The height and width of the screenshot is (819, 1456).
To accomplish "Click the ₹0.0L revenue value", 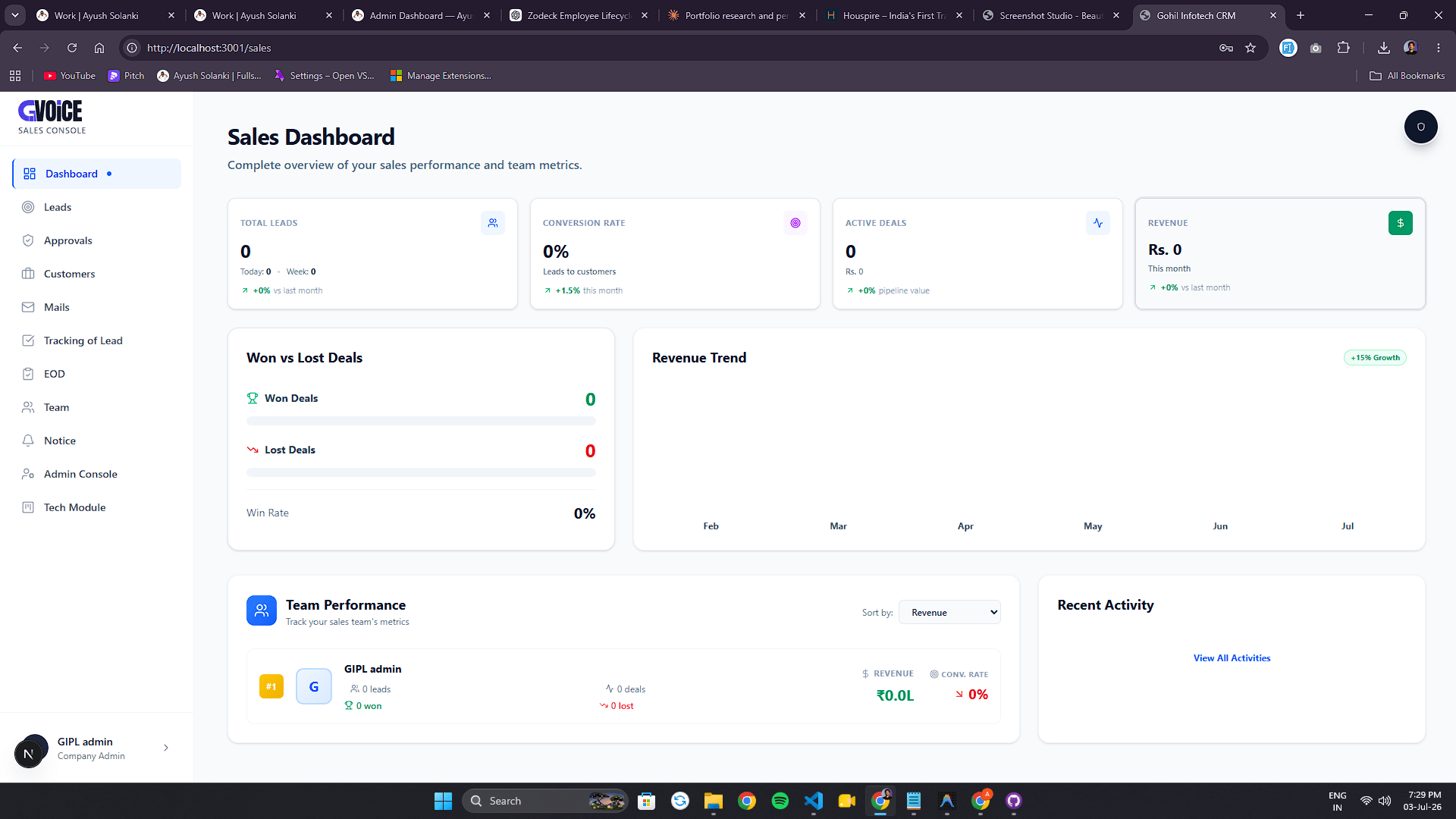I will coord(896,695).
